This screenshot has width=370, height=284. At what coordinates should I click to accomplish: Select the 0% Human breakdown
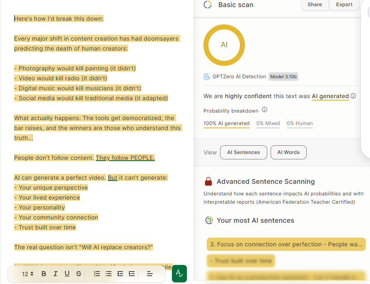[300, 123]
